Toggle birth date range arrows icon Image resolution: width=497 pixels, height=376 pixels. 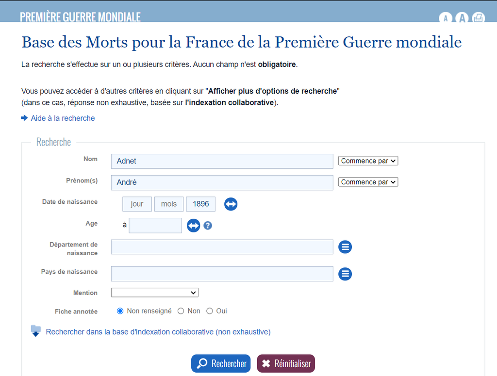[231, 204]
